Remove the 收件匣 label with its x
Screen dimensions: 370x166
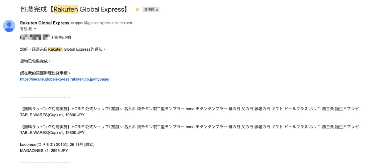click(157, 10)
